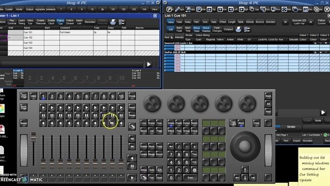The height and width of the screenshot is (186, 330).
Task: Click the main Go Back key on the console
Action: coord(132,158)
